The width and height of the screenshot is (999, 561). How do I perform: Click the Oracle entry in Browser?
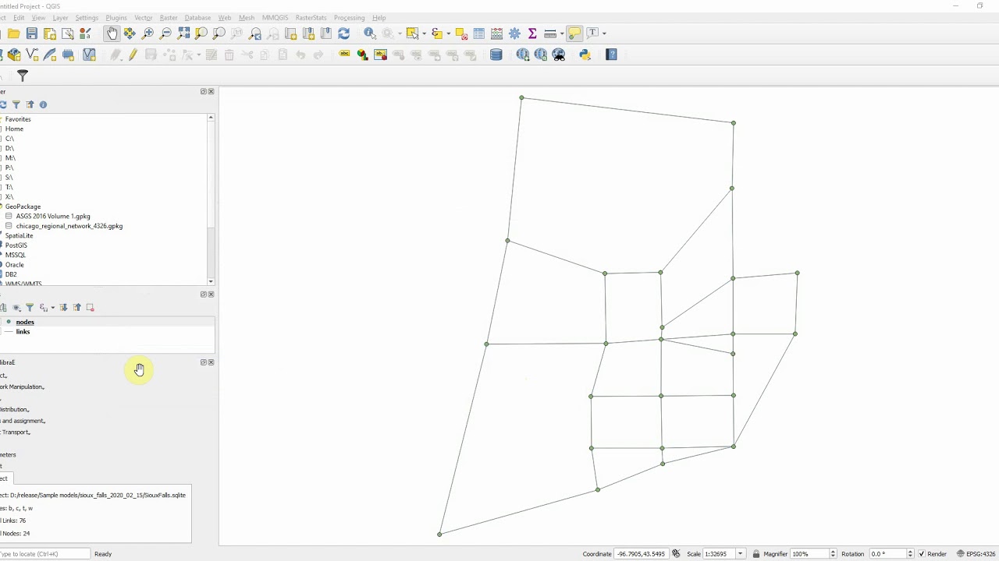coord(14,265)
